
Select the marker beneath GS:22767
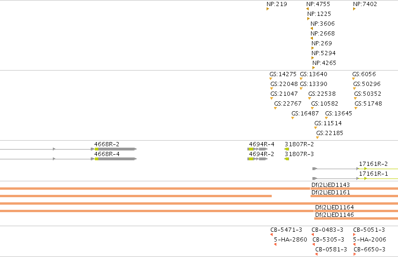click(x=275, y=108)
